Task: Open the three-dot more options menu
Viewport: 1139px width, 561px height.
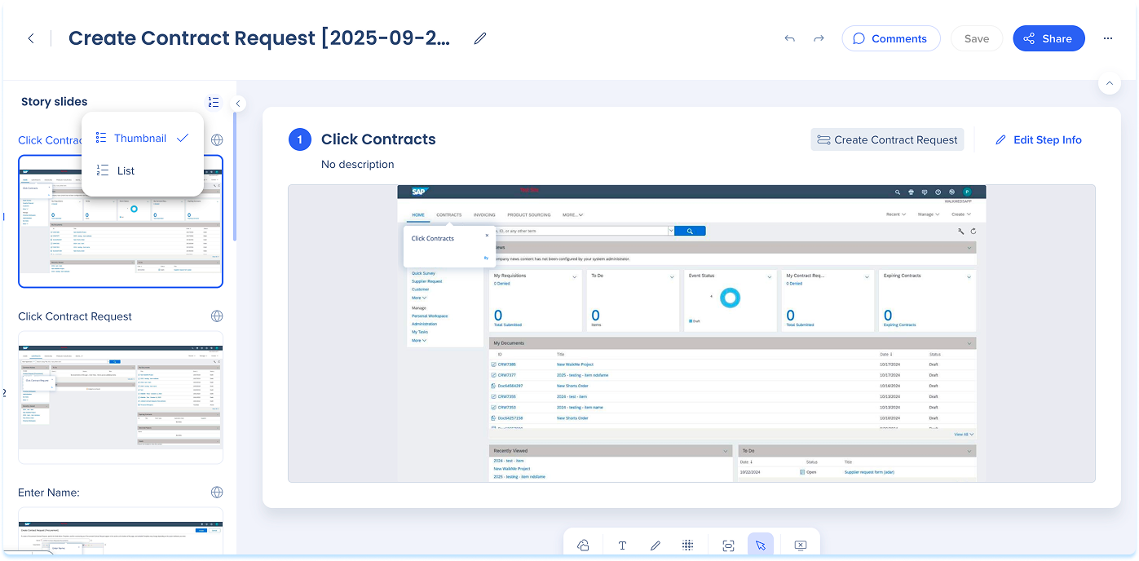Action: click(1108, 38)
